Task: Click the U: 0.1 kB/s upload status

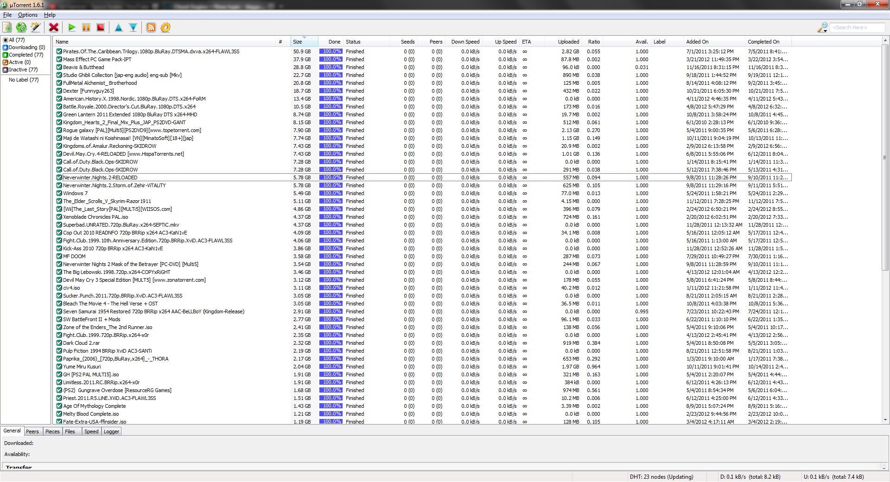Action: (x=833, y=476)
